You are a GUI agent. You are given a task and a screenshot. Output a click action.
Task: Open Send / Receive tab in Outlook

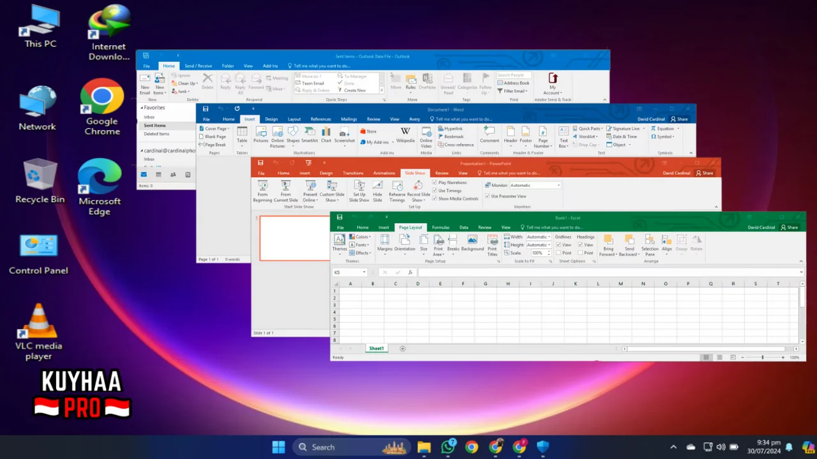[199, 66]
